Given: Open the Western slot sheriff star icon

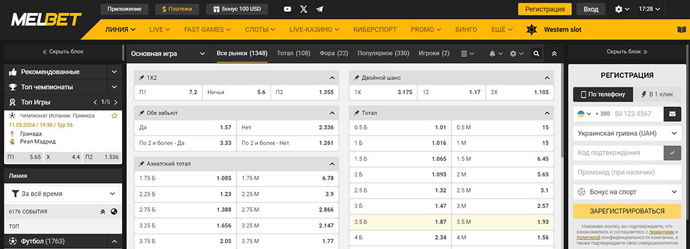Looking at the screenshot, I should click(532, 30).
